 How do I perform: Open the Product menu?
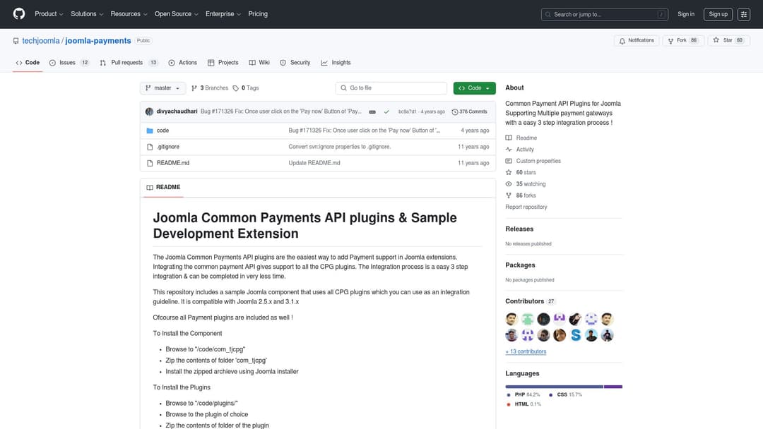pos(49,14)
